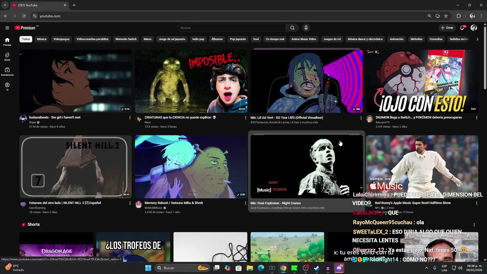The image size is (487, 274).
Task: Open the Crear button
Action: pyautogui.click(x=447, y=28)
